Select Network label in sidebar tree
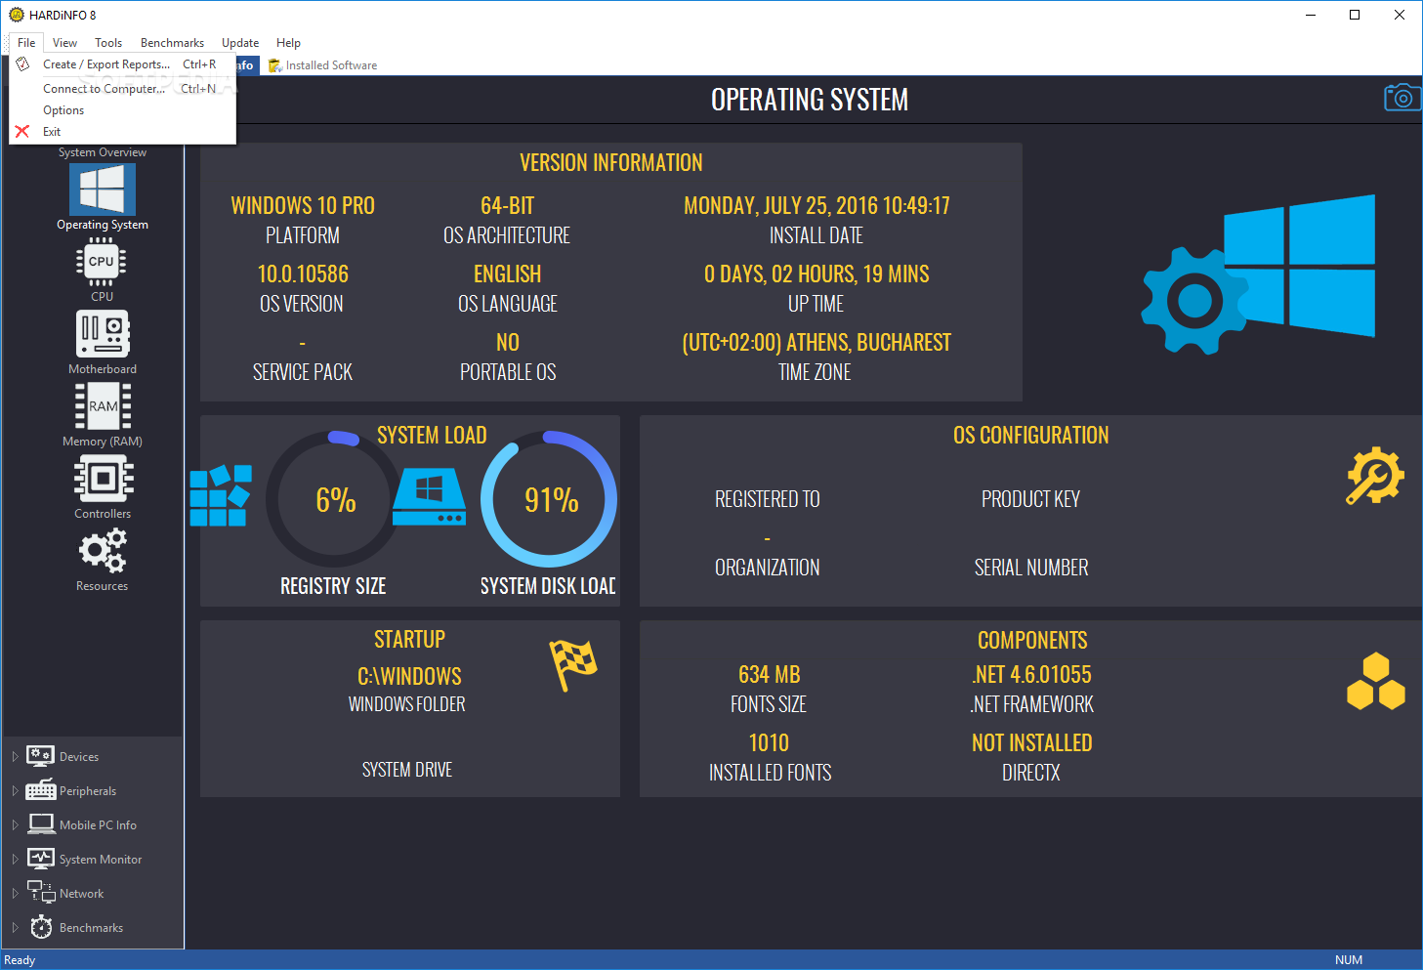 point(82,894)
